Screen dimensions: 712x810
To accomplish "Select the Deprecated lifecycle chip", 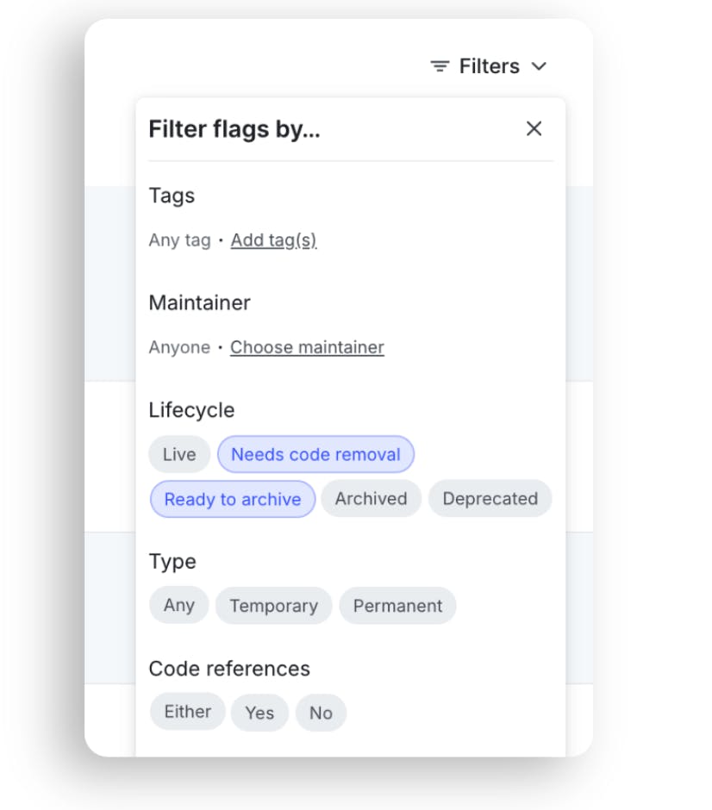I will pyautogui.click(x=490, y=499).
